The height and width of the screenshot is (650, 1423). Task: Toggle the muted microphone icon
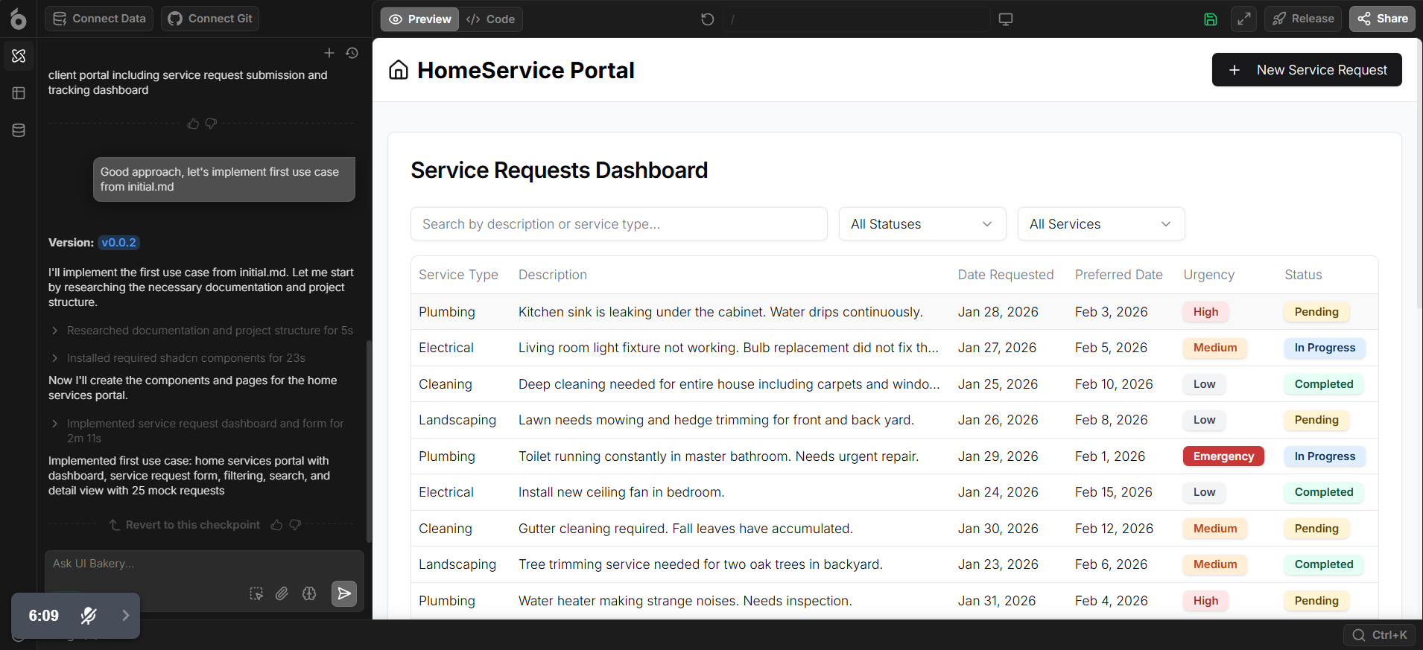pyautogui.click(x=89, y=616)
